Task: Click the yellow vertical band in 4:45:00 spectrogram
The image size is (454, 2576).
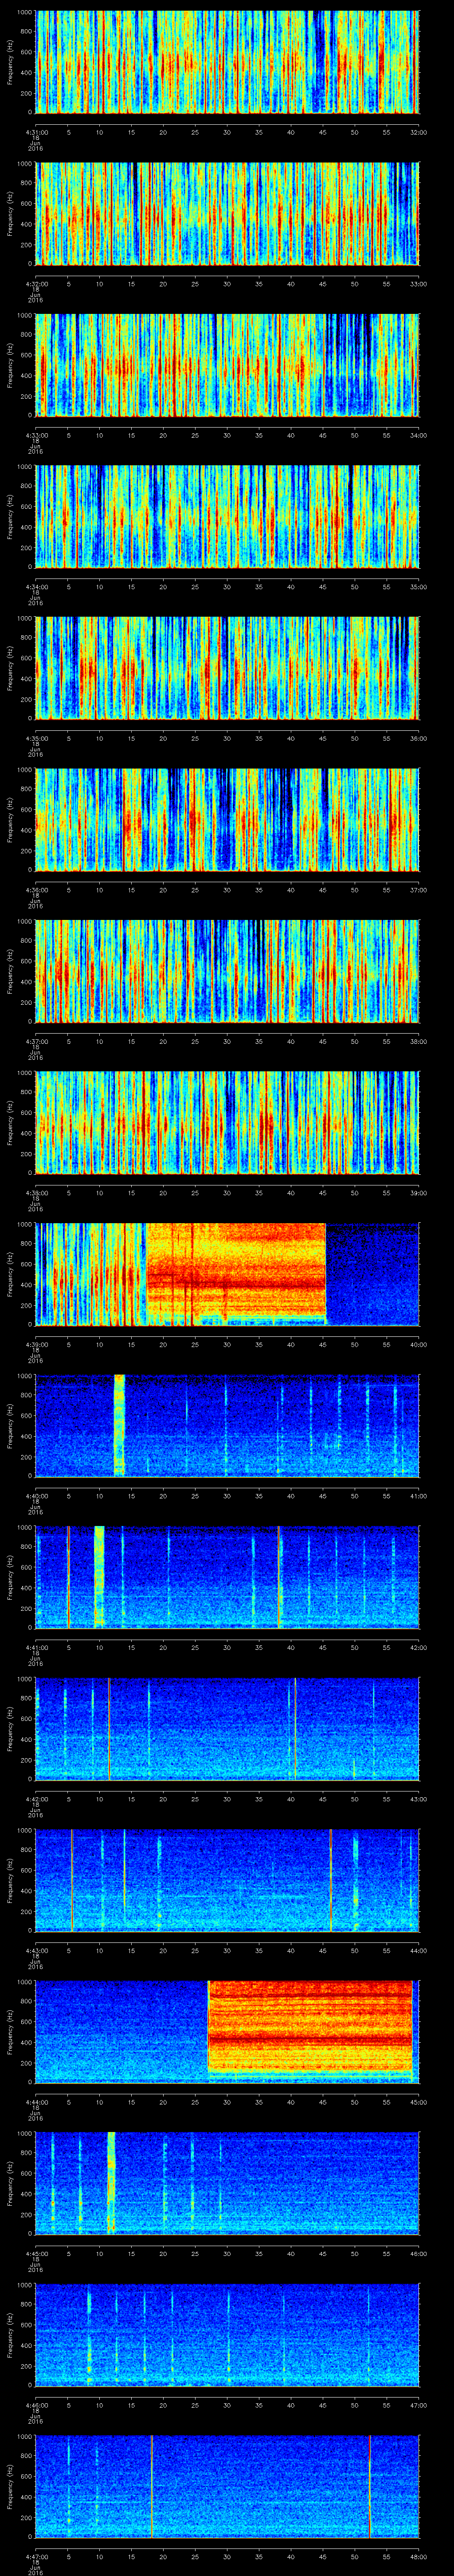Action: (x=111, y=2182)
